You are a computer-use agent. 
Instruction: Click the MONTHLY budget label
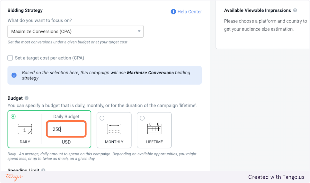114,142
